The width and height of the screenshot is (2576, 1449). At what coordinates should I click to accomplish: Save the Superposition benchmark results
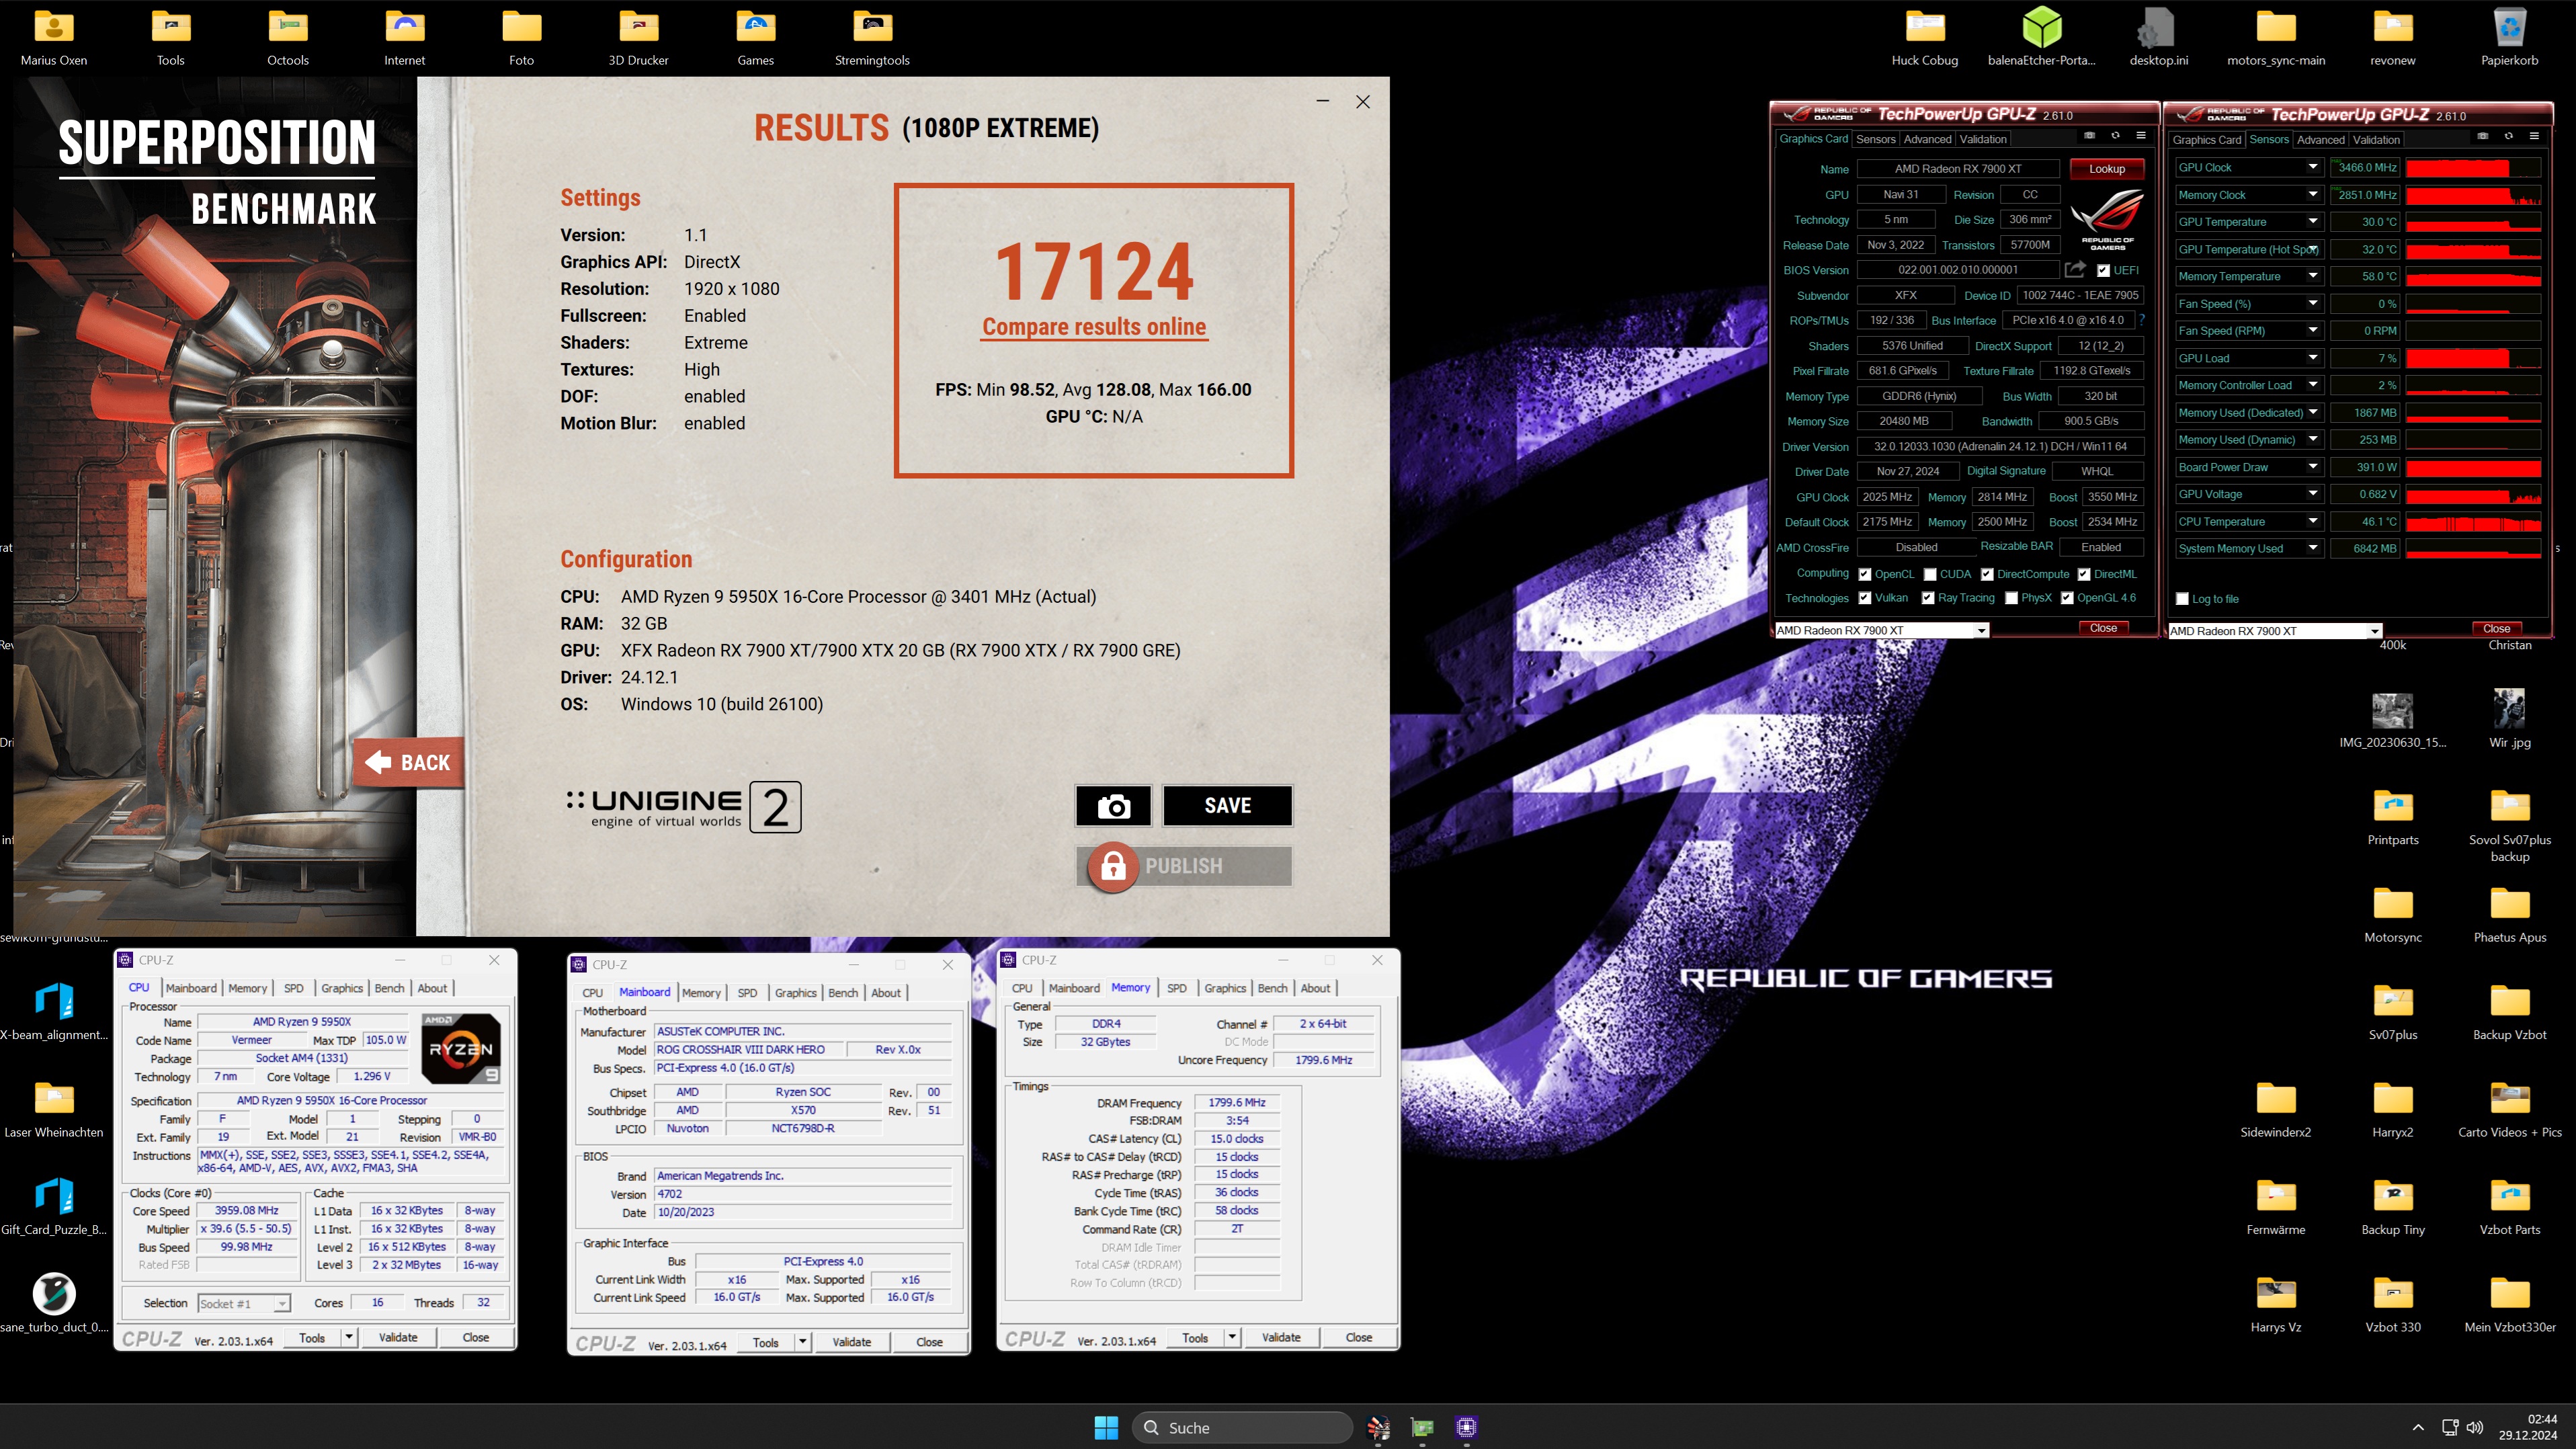1227,806
